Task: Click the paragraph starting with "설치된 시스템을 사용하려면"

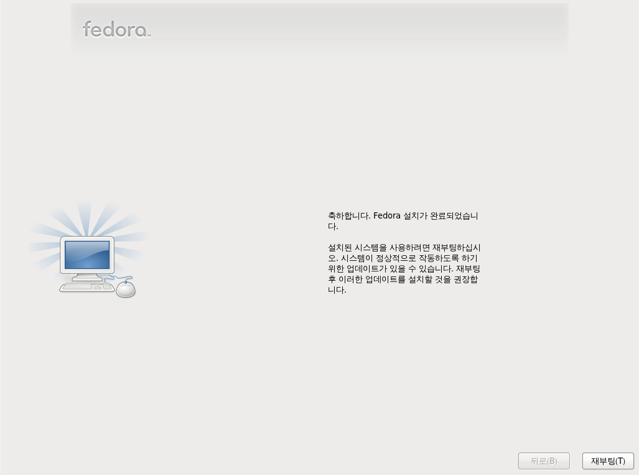Action: [x=404, y=269]
